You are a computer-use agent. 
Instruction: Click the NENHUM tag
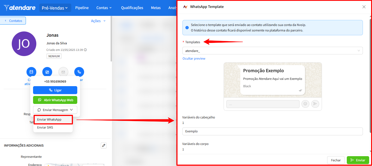point(54,56)
